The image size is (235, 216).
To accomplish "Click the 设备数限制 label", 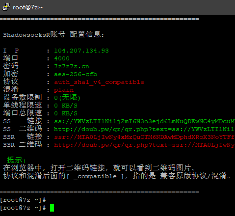I will (23, 97).
